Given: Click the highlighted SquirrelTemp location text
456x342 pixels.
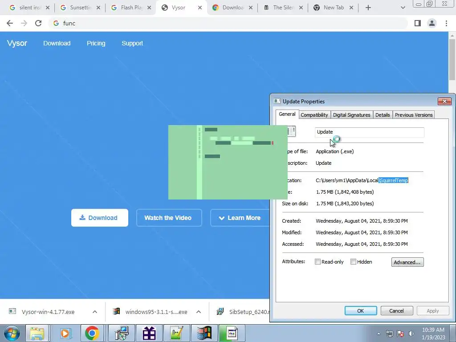Looking at the screenshot, I should tap(394, 180).
